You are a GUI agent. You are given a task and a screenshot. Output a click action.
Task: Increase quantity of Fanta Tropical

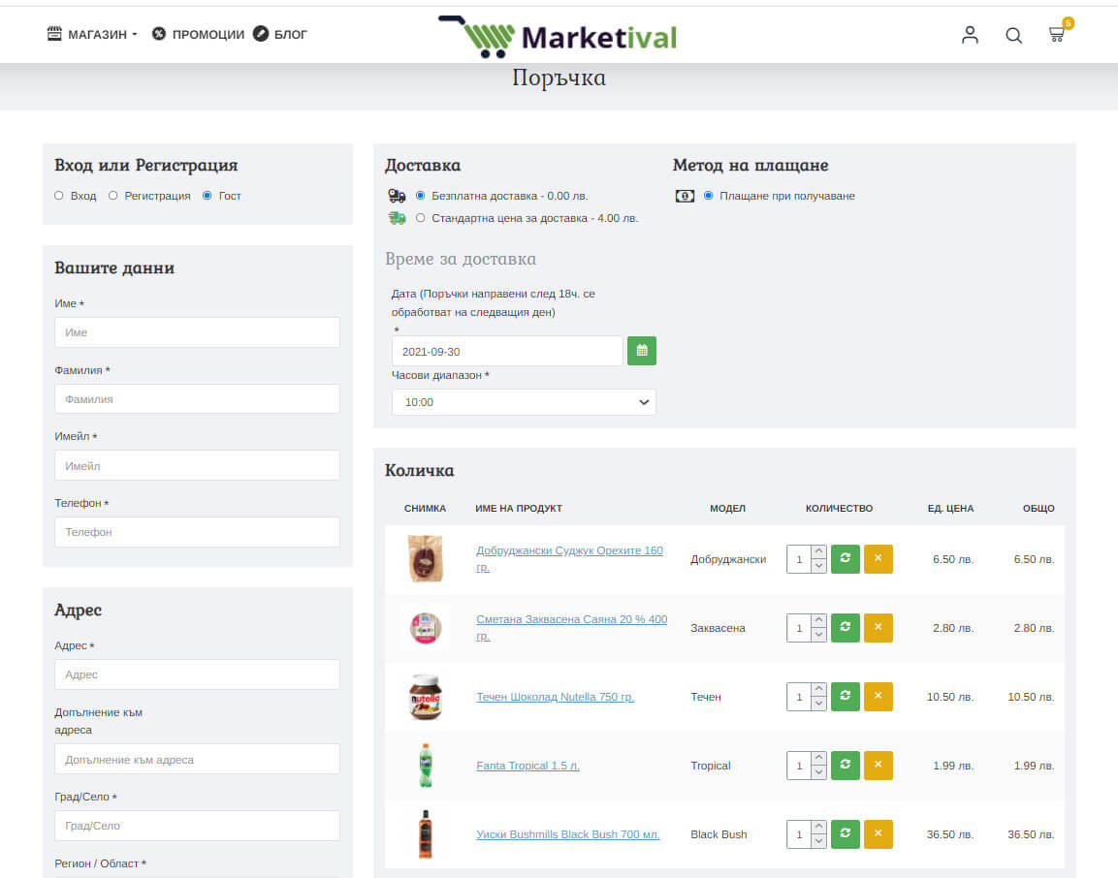pyautogui.click(x=818, y=758)
